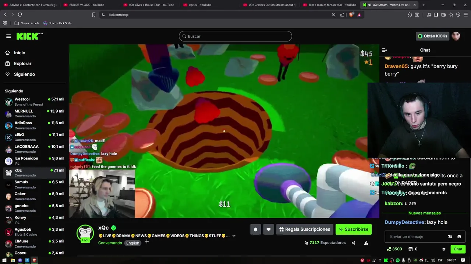The image size is (471, 264).
Task: Report the stream with the warning icon
Action: pos(366,243)
